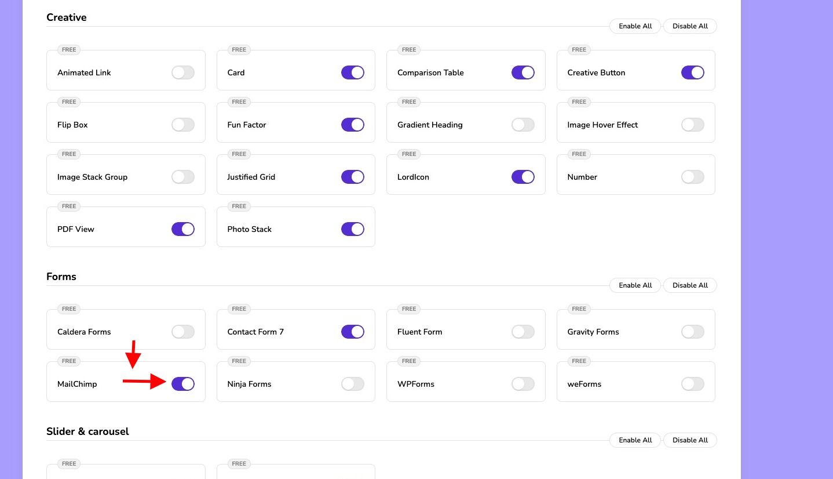Click the PDF View label
Screen dimensions: 833x479
point(75,229)
